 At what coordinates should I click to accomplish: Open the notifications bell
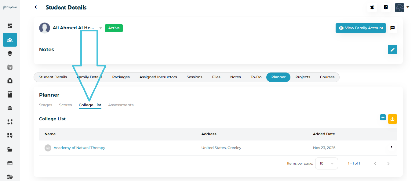point(372,7)
